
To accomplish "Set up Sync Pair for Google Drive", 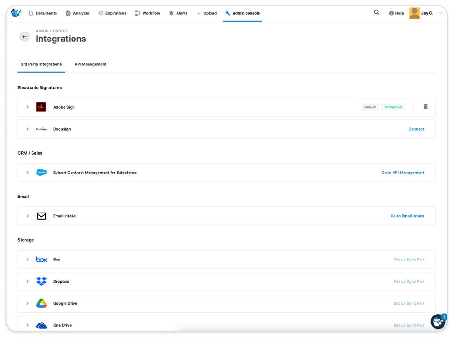I will coord(409,303).
